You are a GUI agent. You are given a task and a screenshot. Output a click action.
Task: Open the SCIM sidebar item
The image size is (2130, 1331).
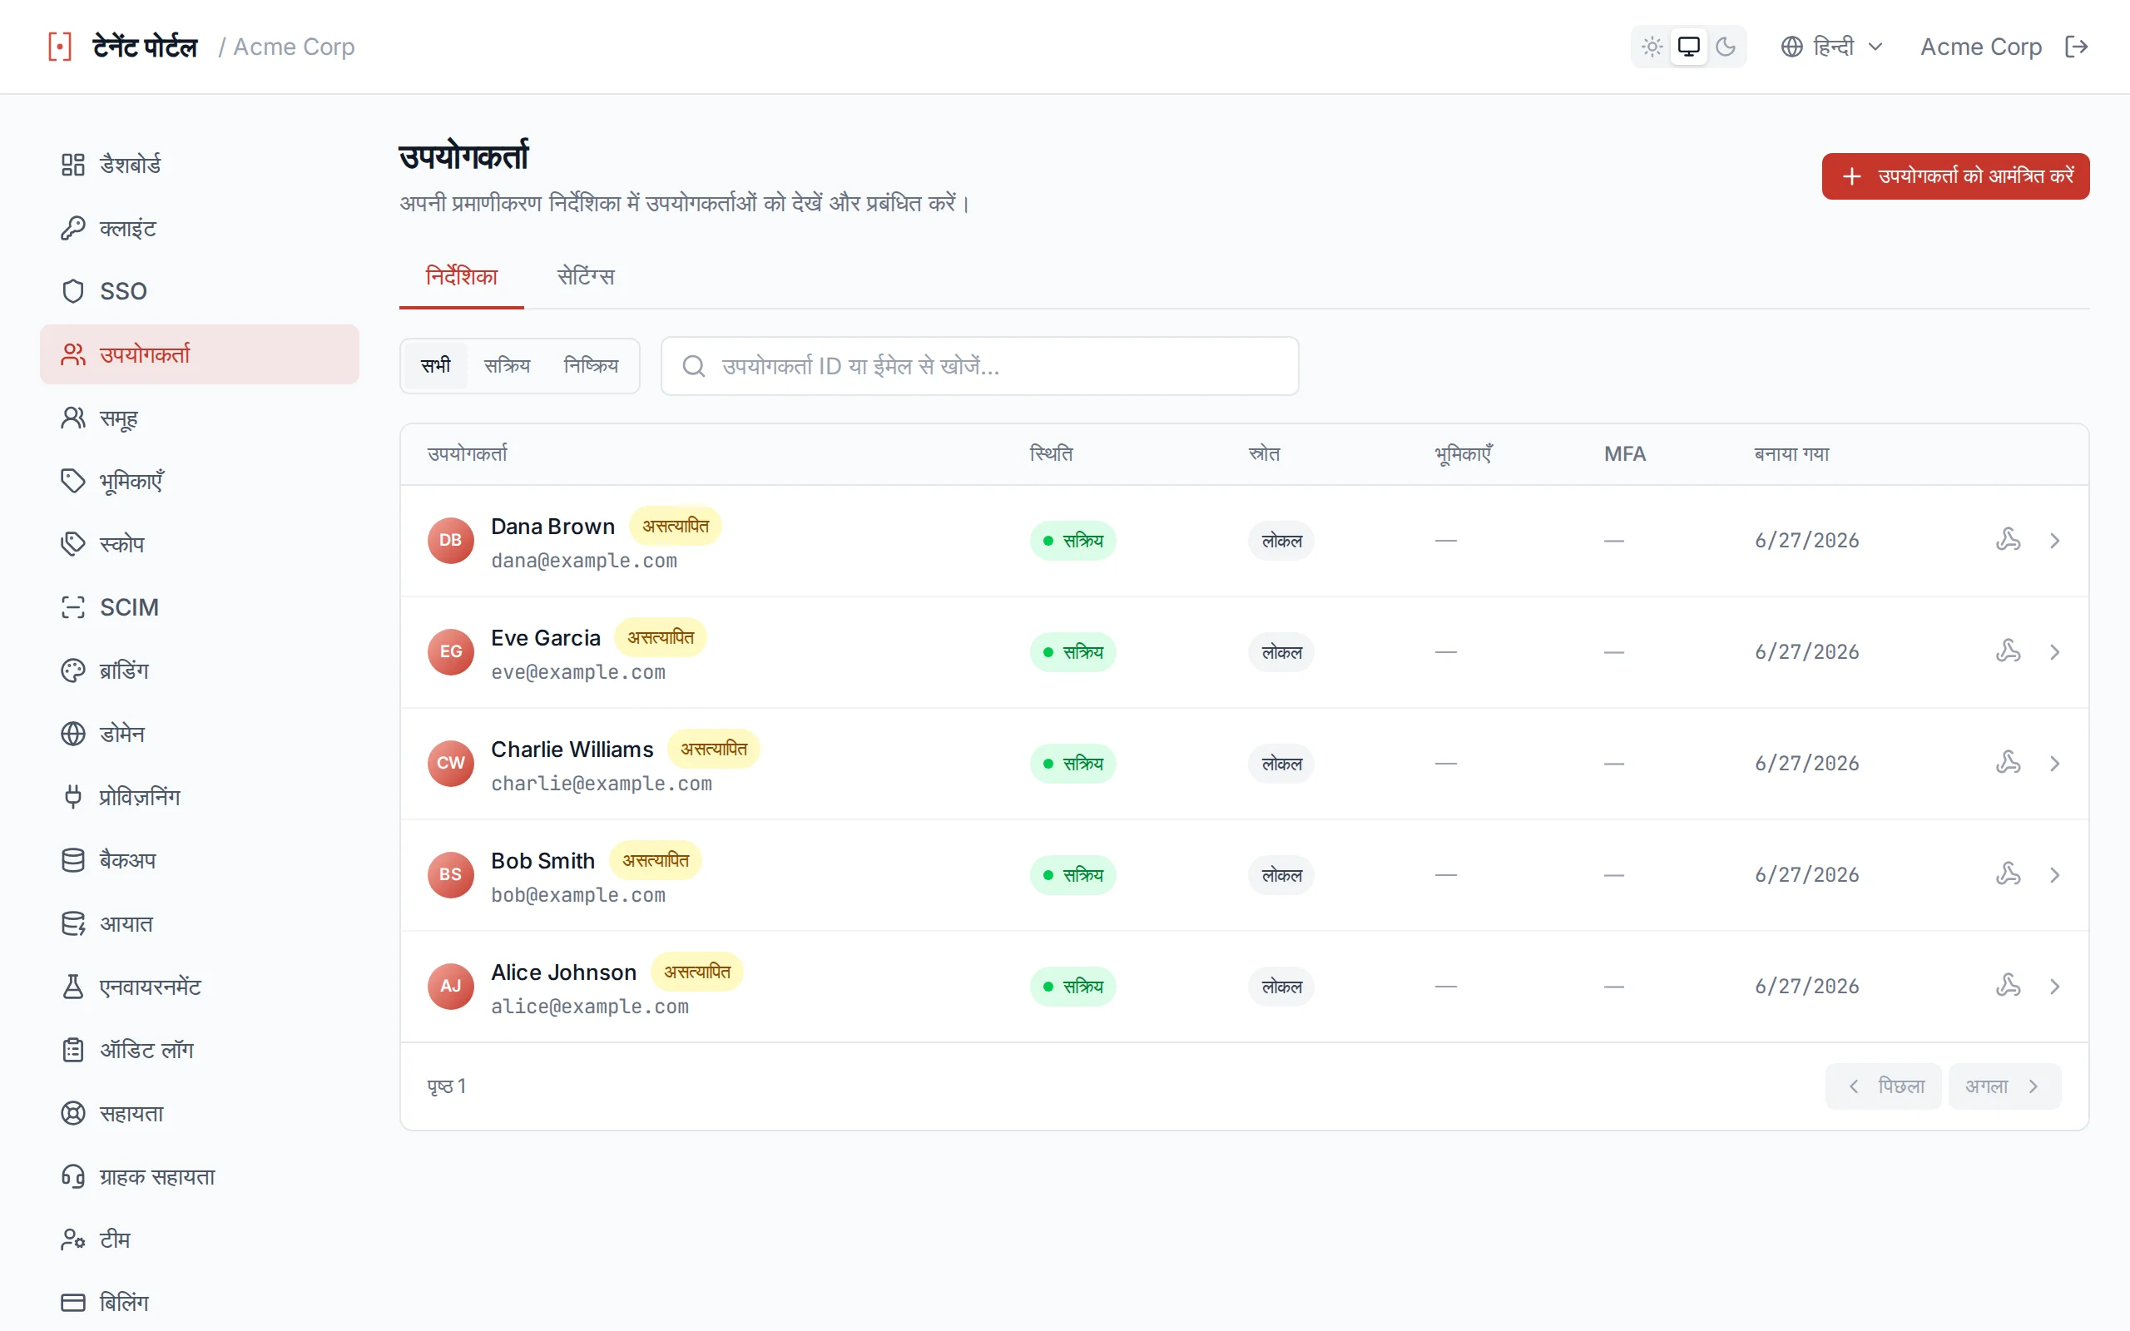pyautogui.click(x=200, y=607)
